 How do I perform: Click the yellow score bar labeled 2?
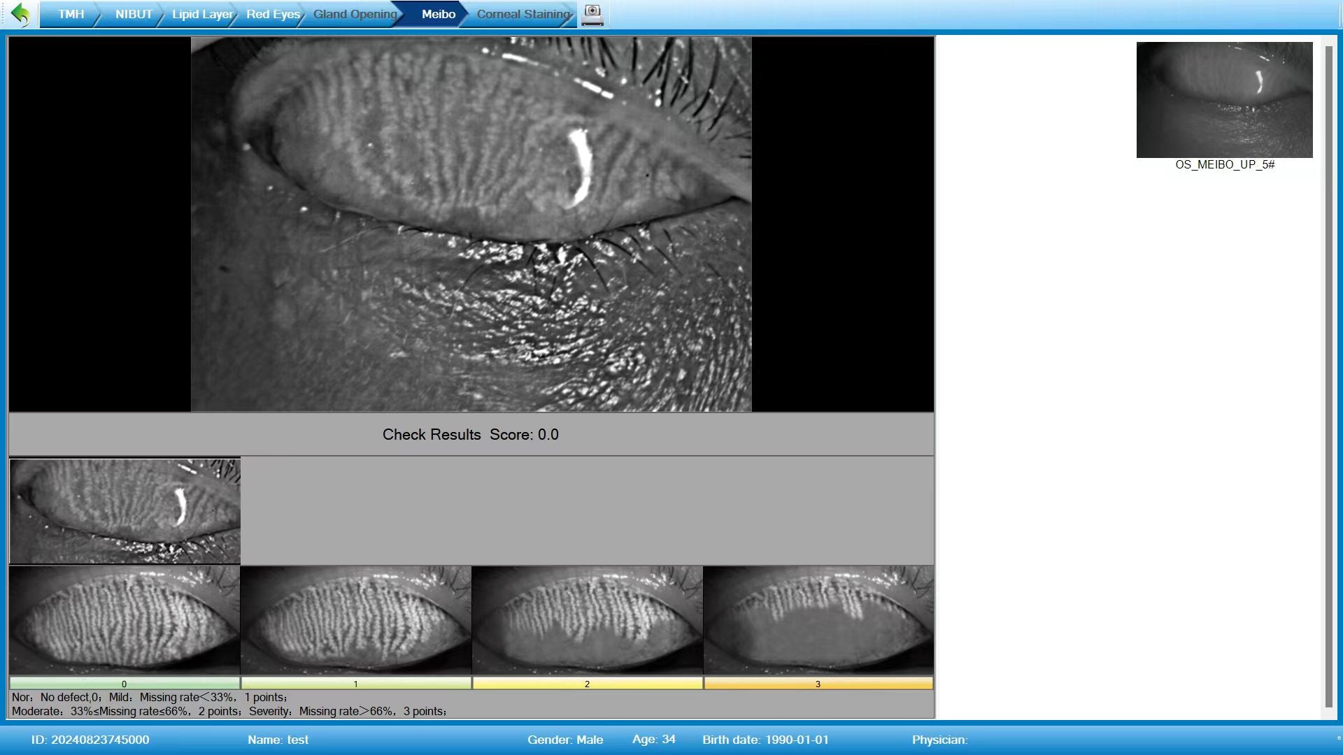click(587, 684)
